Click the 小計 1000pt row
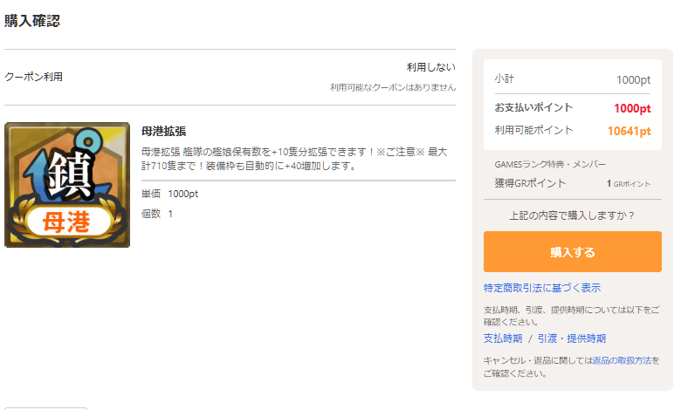This screenshot has width=688, height=410. (572, 79)
